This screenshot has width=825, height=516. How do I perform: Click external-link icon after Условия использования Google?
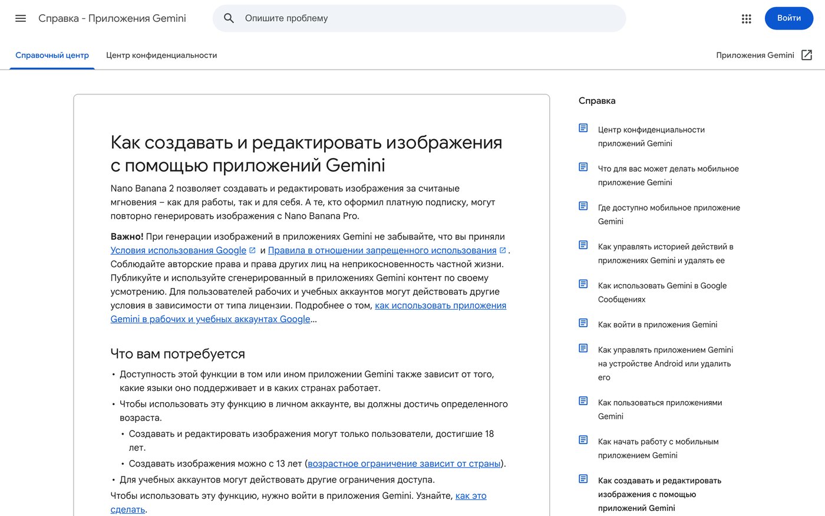click(x=252, y=250)
